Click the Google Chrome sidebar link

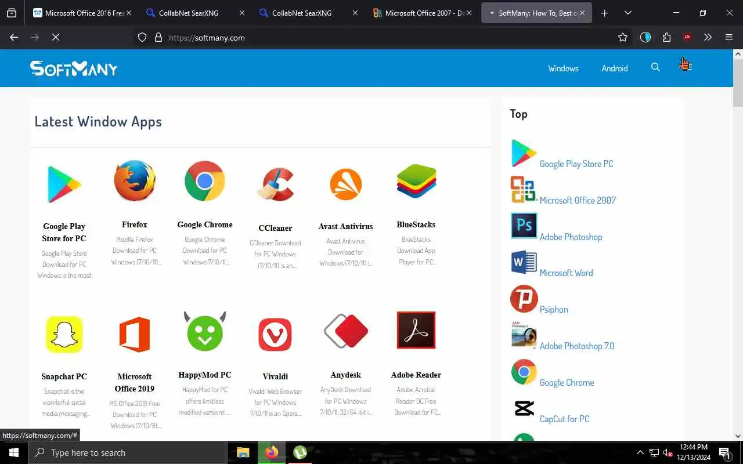tap(567, 382)
